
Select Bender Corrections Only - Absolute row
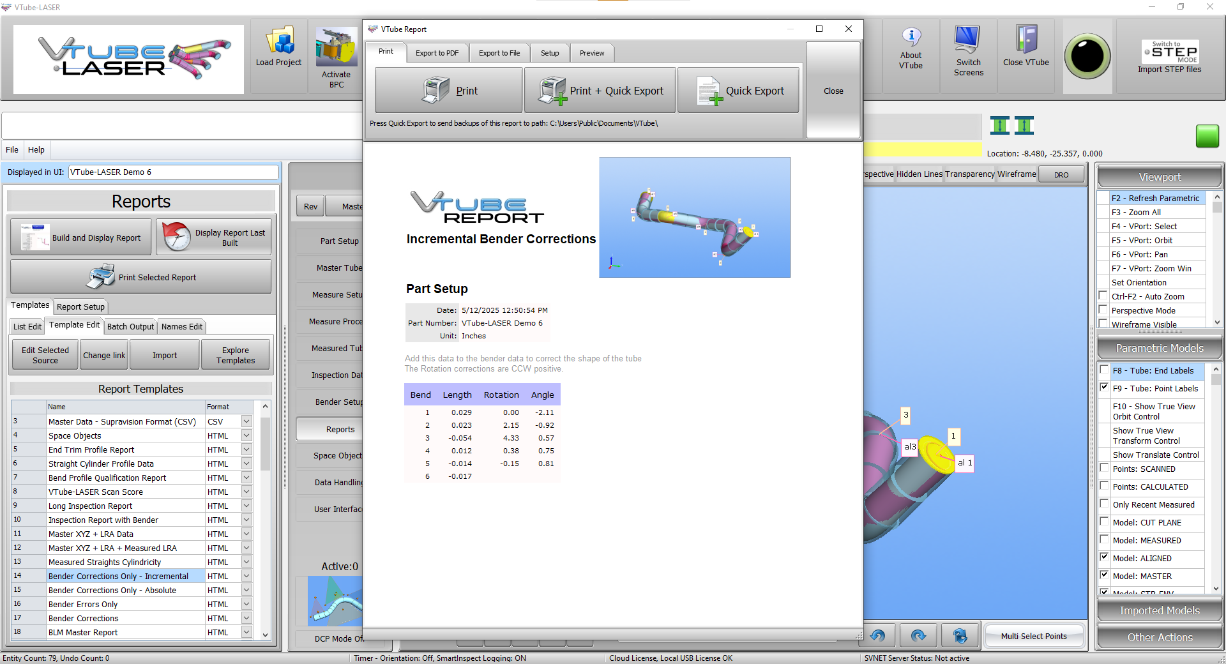(125, 590)
